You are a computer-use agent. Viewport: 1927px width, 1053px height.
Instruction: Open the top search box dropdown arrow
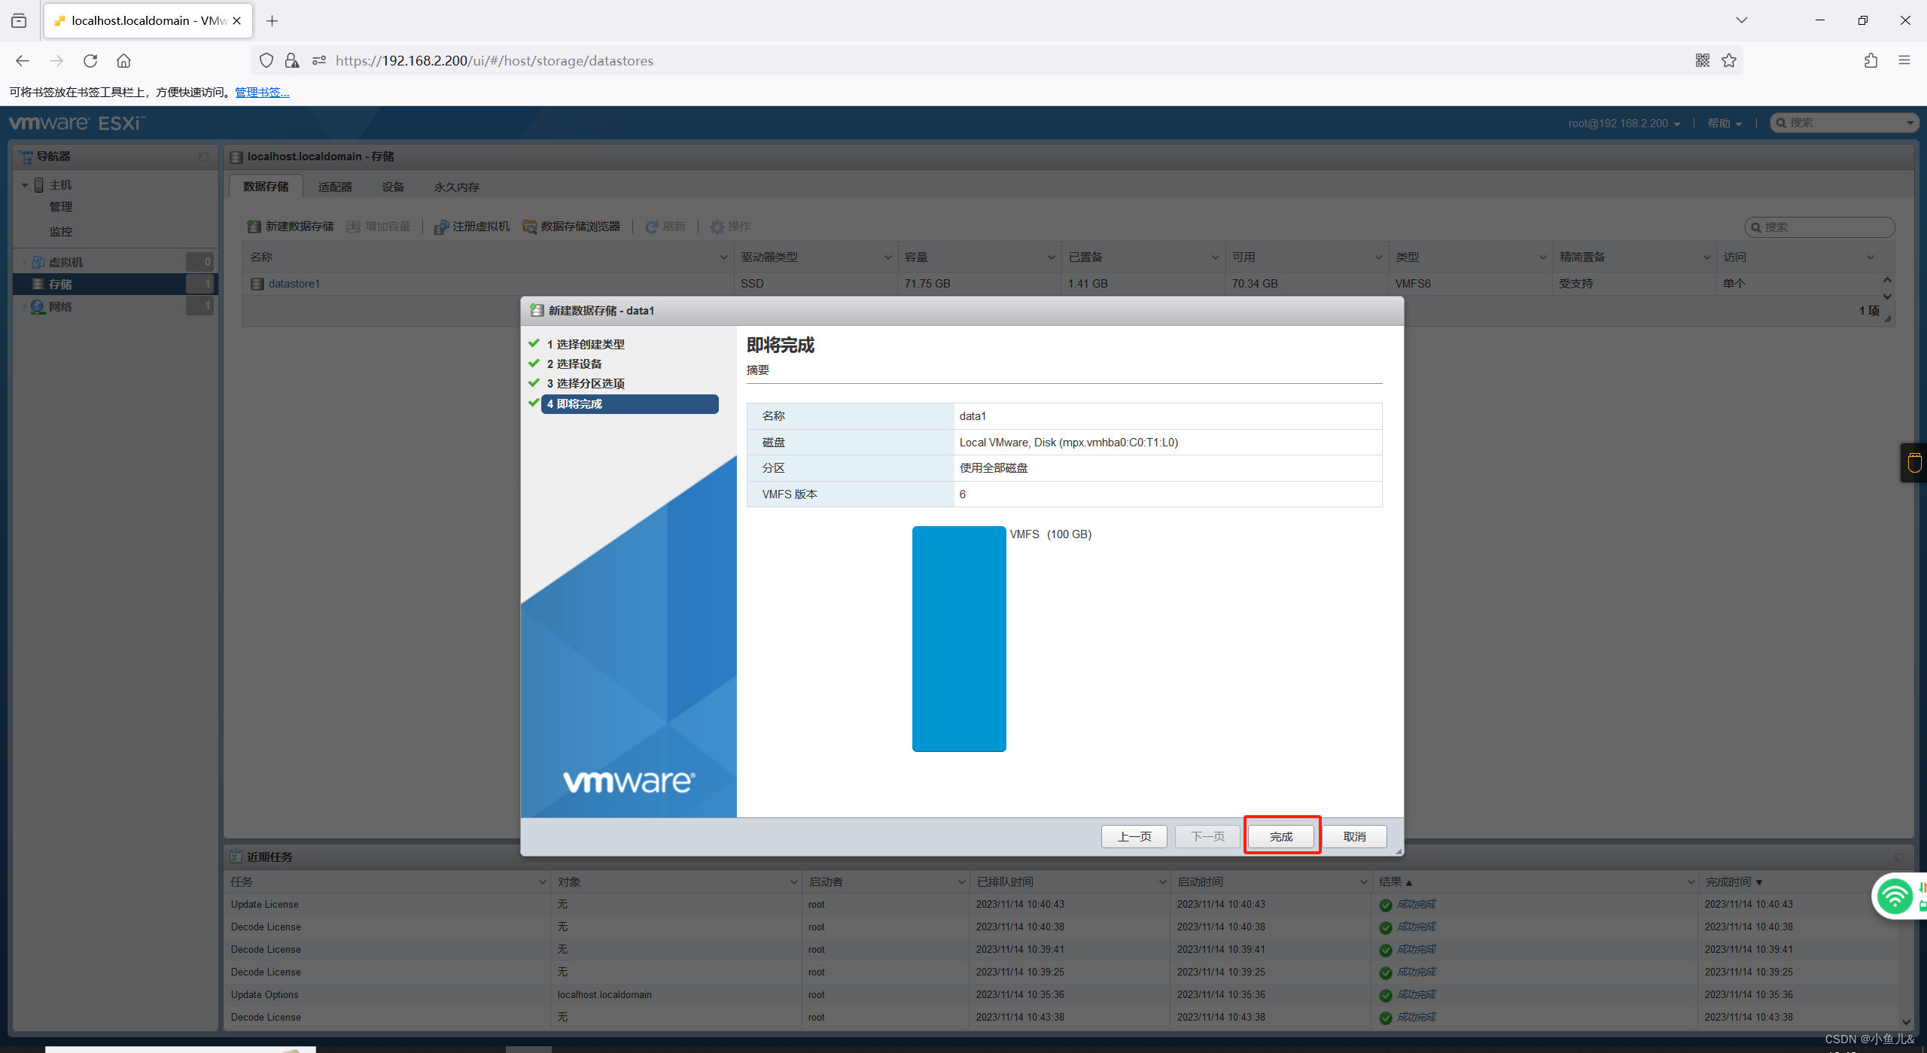pos(1910,123)
